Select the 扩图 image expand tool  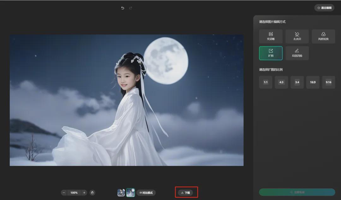[x=271, y=53]
